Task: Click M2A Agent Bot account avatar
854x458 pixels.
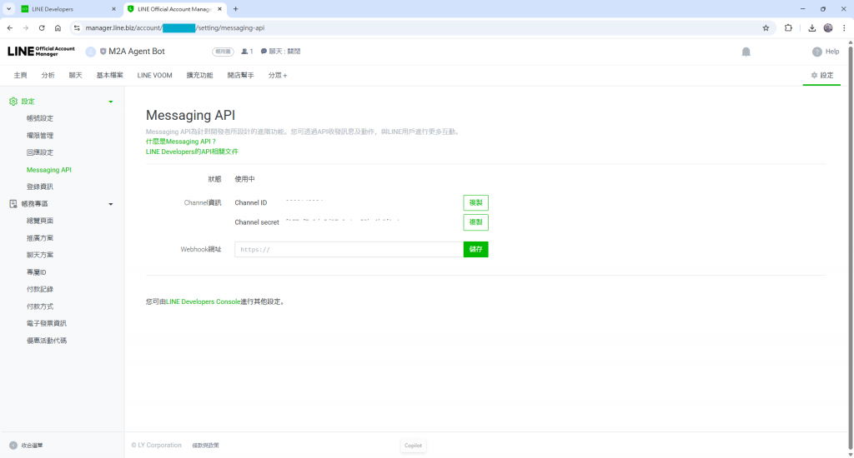Action: (x=90, y=52)
